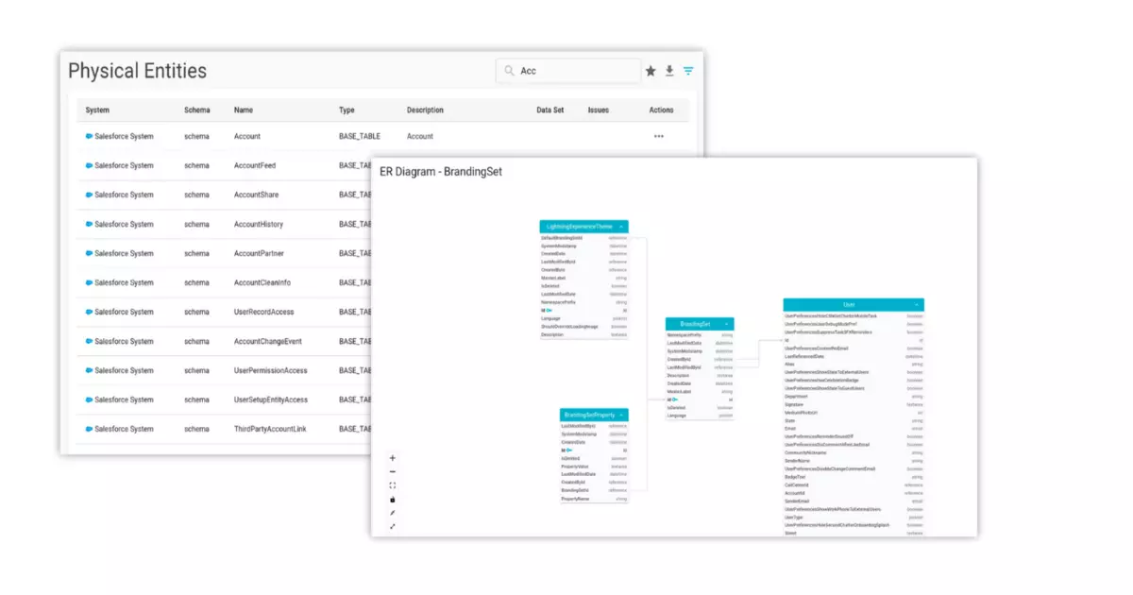Image resolution: width=1133 pixels, height=595 pixels.
Task: Sort by the Data Set column header
Action: tap(550, 110)
